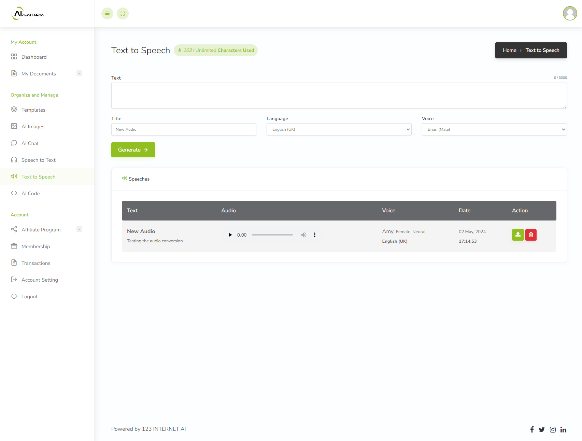Image resolution: width=582 pixels, height=441 pixels.
Task: Click the audio progress seek bar
Action: click(x=272, y=235)
